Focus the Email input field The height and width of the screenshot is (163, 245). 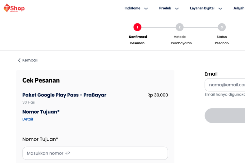(225, 85)
